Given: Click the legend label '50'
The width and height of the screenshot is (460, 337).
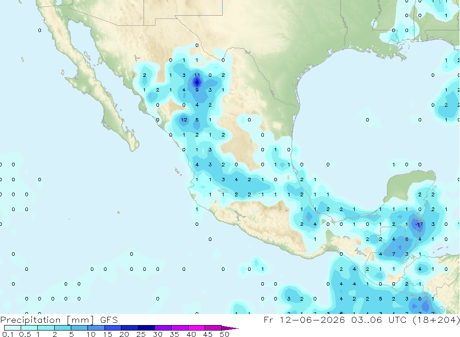Looking at the screenshot, I should [225, 334].
